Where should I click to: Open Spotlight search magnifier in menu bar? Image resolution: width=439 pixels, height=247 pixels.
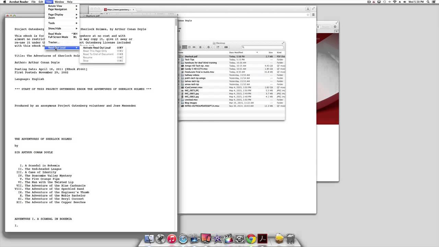[x=429, y=2]
